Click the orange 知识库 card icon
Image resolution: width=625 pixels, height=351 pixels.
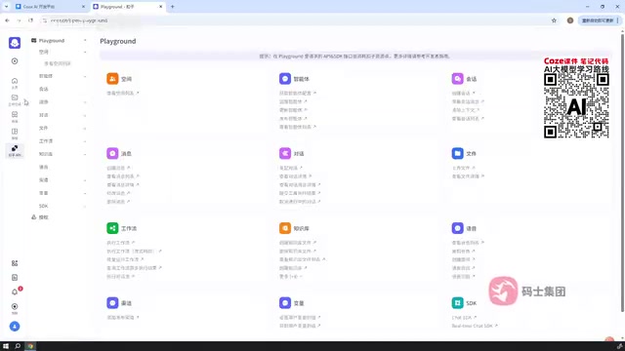pyautogui.click(x=285, y=228)
